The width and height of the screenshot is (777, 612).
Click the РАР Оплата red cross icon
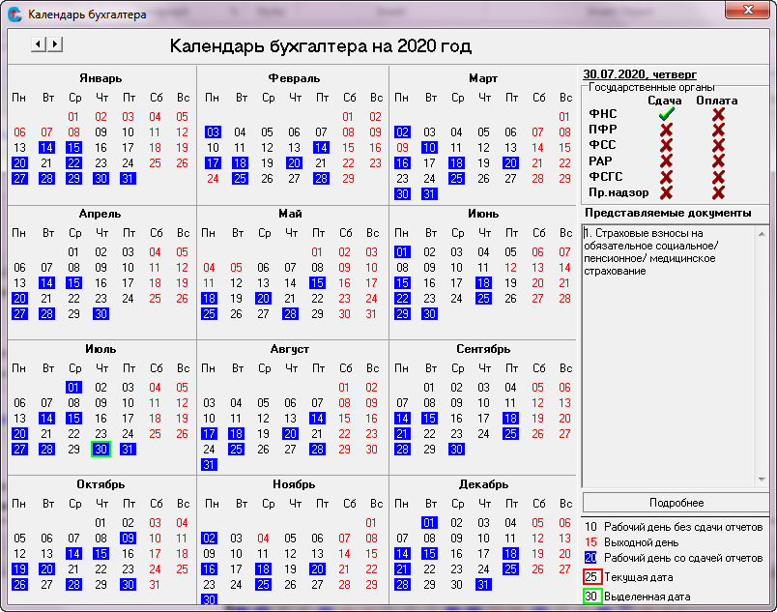(718, 161)
